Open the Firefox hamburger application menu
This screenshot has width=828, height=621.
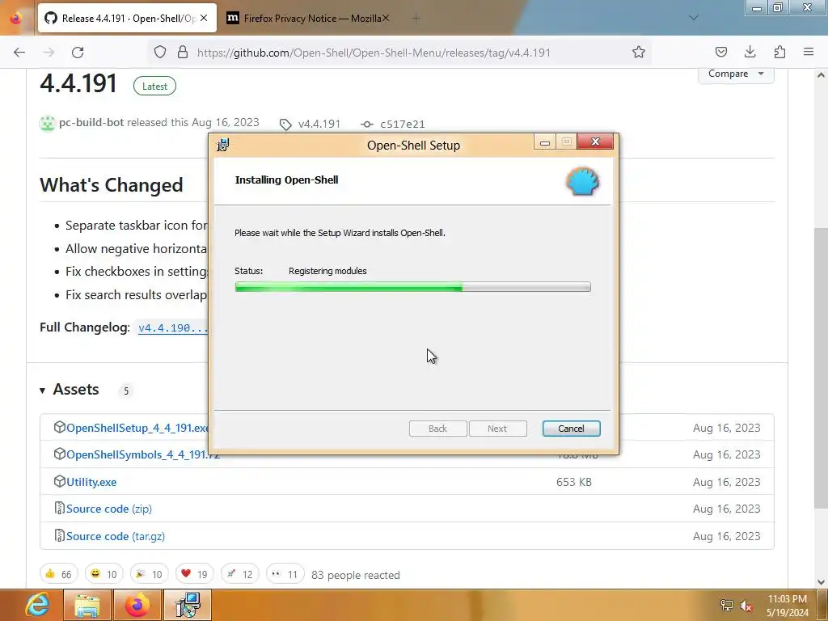(809, 52)
